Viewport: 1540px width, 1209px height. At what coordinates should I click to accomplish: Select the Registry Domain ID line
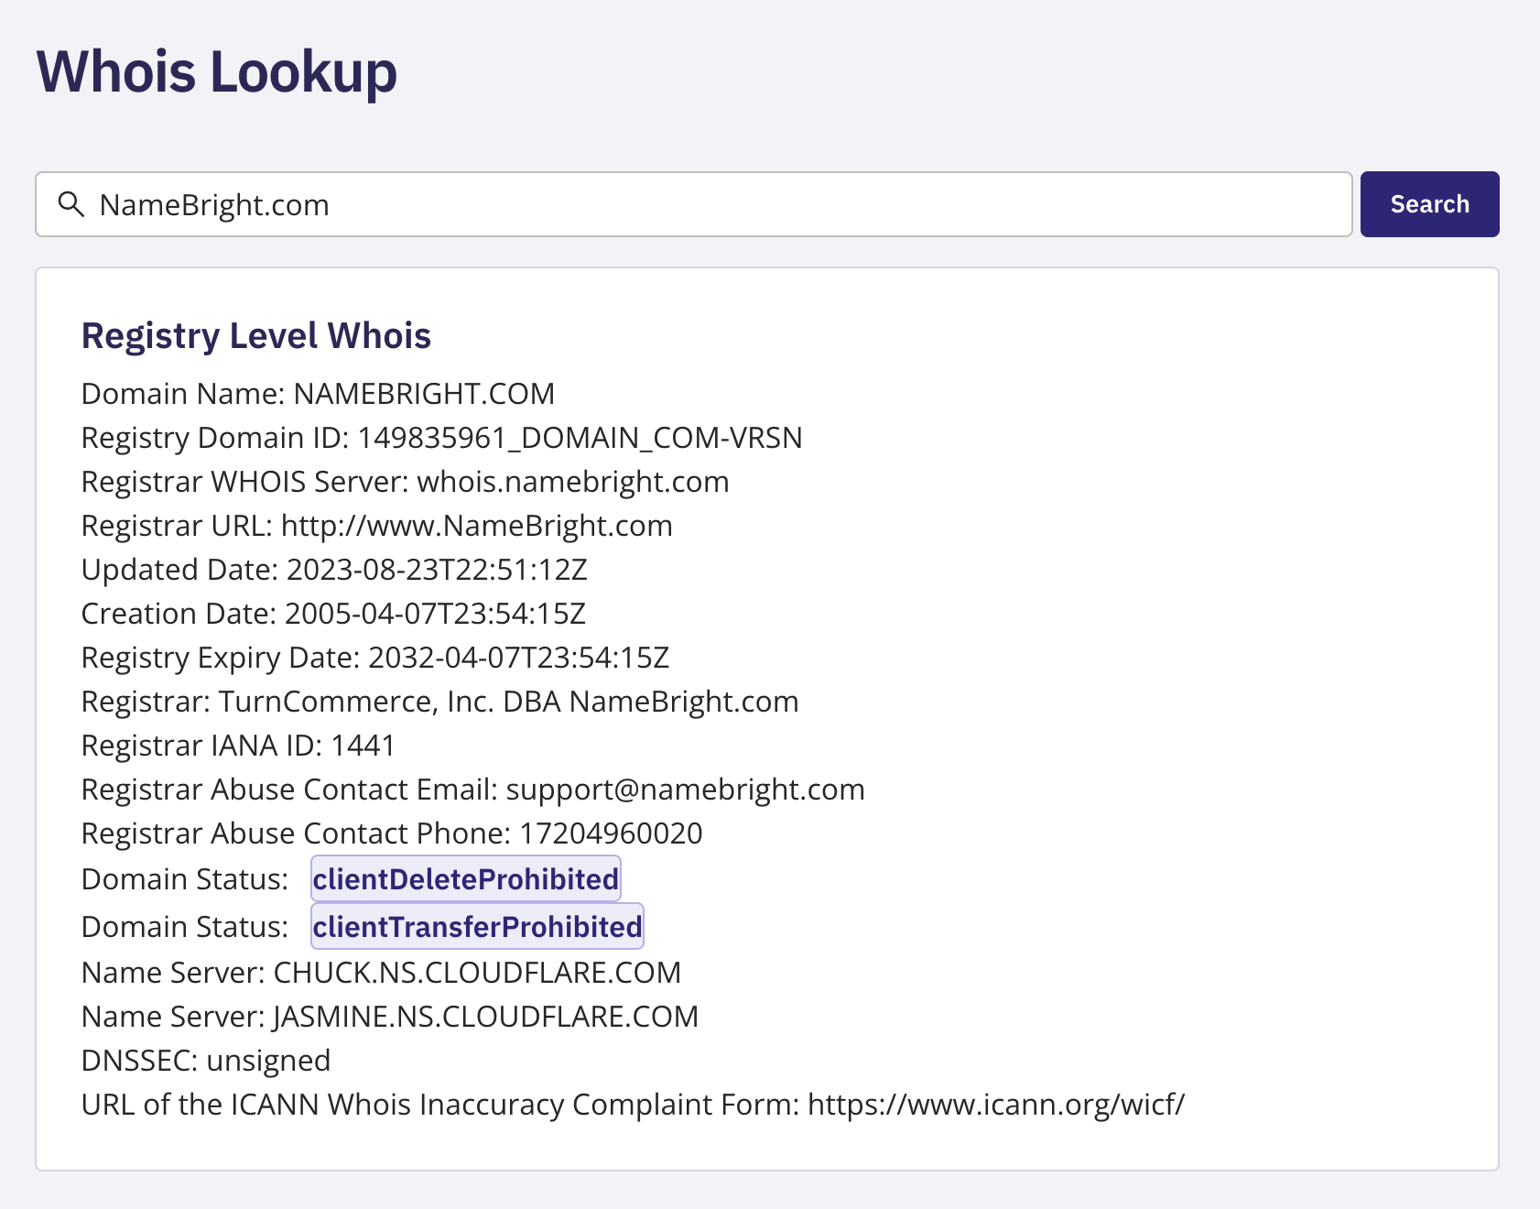tap(441, 438)
